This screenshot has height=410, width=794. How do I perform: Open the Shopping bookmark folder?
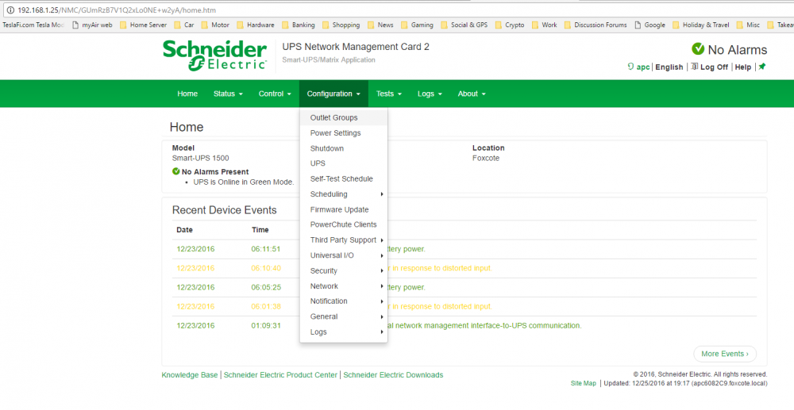(341, 25)
